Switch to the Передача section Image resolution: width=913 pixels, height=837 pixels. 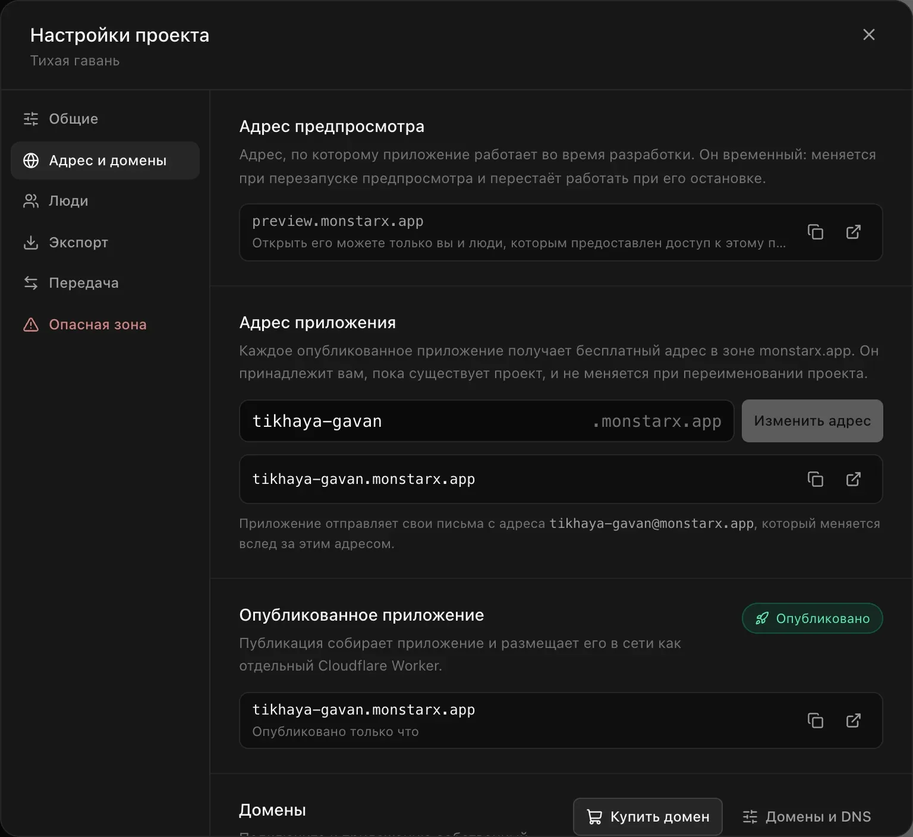105,283
